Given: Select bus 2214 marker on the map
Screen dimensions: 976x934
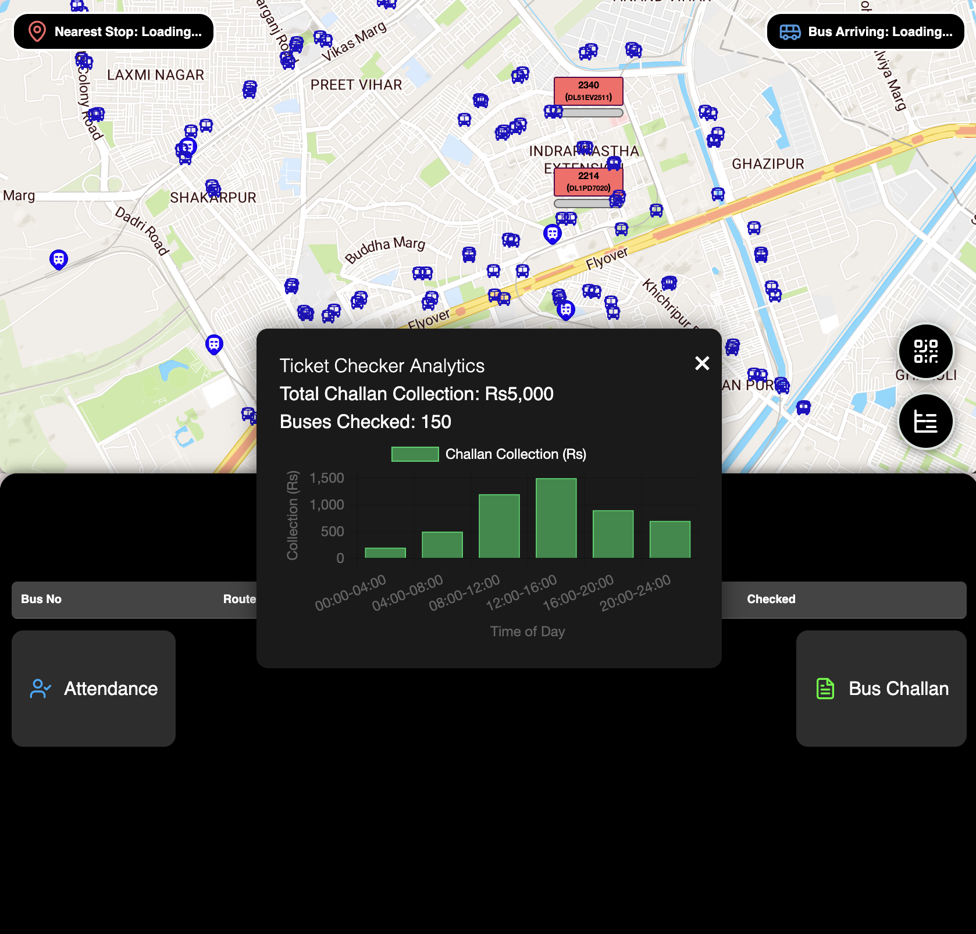Looking at the screenshot, I should (x=587, y=181).
